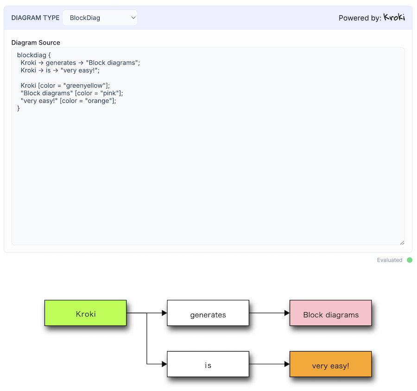Click arrowhead pointing into Block diagrams block

[287, 313]
